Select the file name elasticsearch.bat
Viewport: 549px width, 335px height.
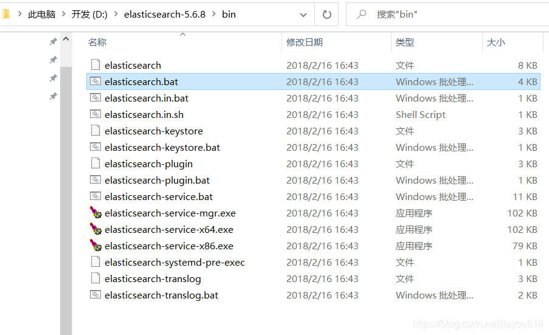[141, 81]
